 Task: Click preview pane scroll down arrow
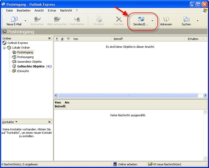coord(205,158)
